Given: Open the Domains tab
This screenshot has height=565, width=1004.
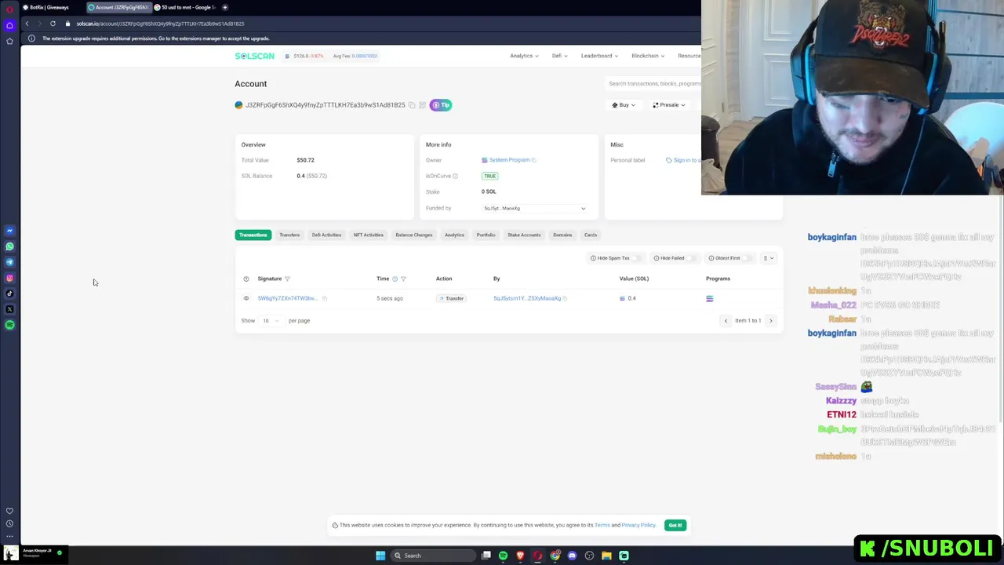Looking at the screenshot, I should [562, 235].
